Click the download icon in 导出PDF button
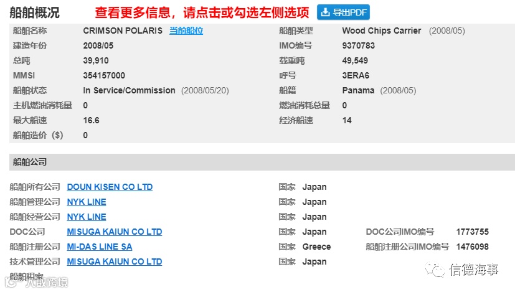Screen dimensions: 515x292 tap(325, 12)
